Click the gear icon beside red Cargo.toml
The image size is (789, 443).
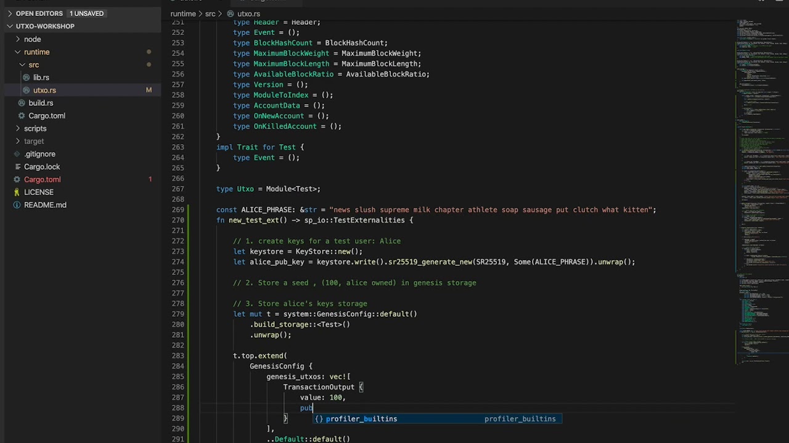click(18, 180)
